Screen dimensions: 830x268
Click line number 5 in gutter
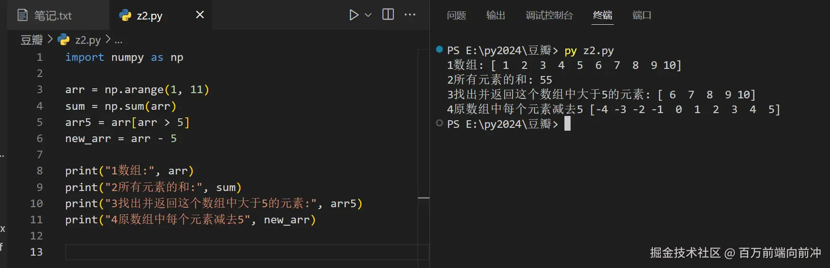click(40, 122)
